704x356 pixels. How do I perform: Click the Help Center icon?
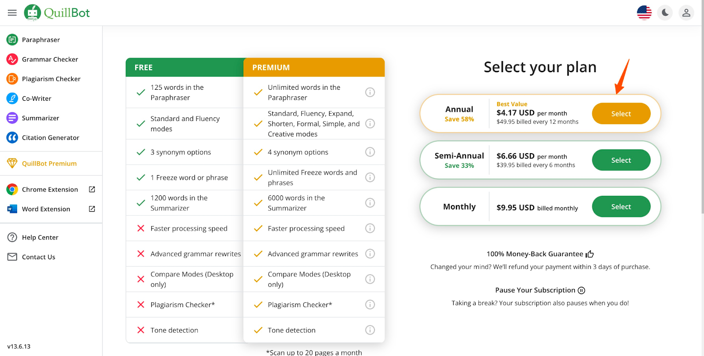12,237
